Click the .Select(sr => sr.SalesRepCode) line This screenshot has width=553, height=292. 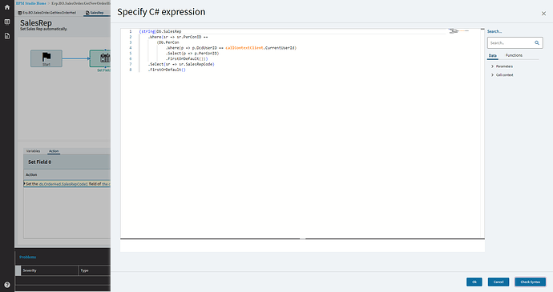[x=181, y=64]
